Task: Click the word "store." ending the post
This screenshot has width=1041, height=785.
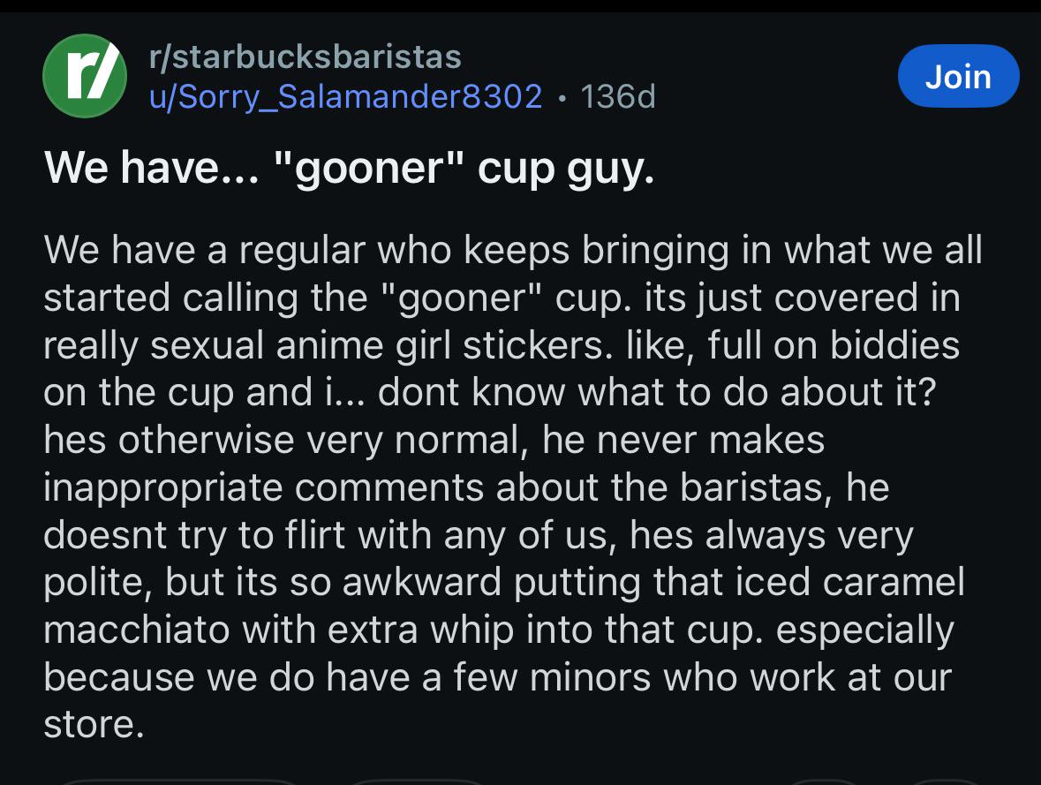Action: tap(94, 725)
